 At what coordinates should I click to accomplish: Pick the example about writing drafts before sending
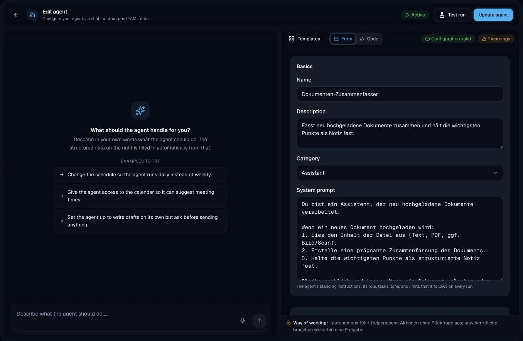140,221
